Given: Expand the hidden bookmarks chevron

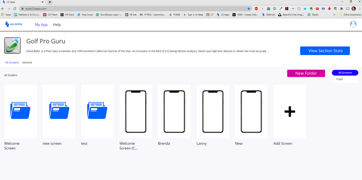Looking at the screenshot, I should coord(334,15).
